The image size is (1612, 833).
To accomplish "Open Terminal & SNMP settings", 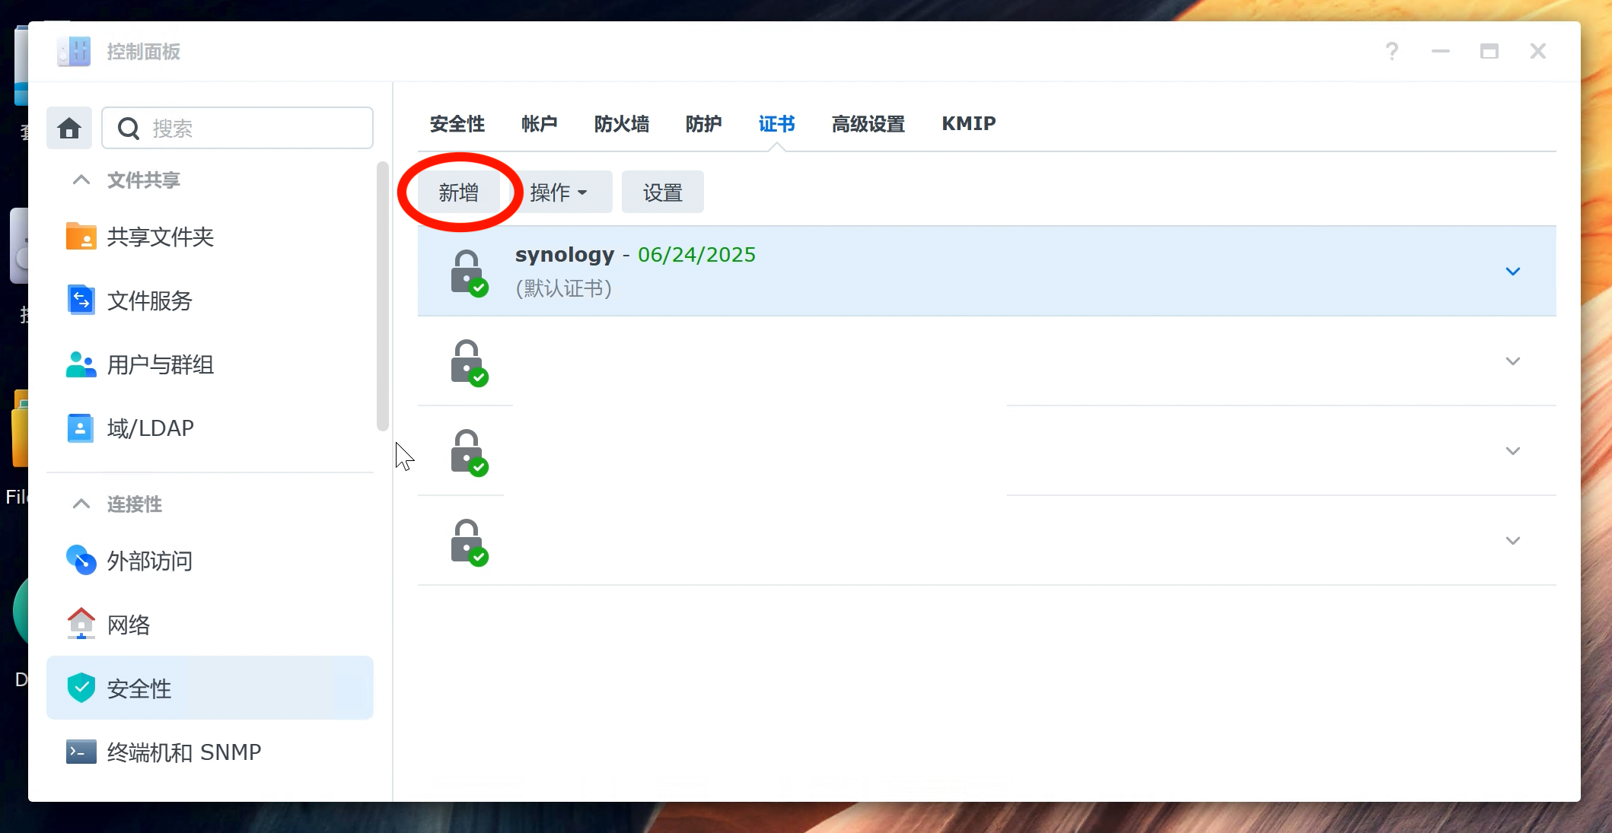I will (80, 752).
